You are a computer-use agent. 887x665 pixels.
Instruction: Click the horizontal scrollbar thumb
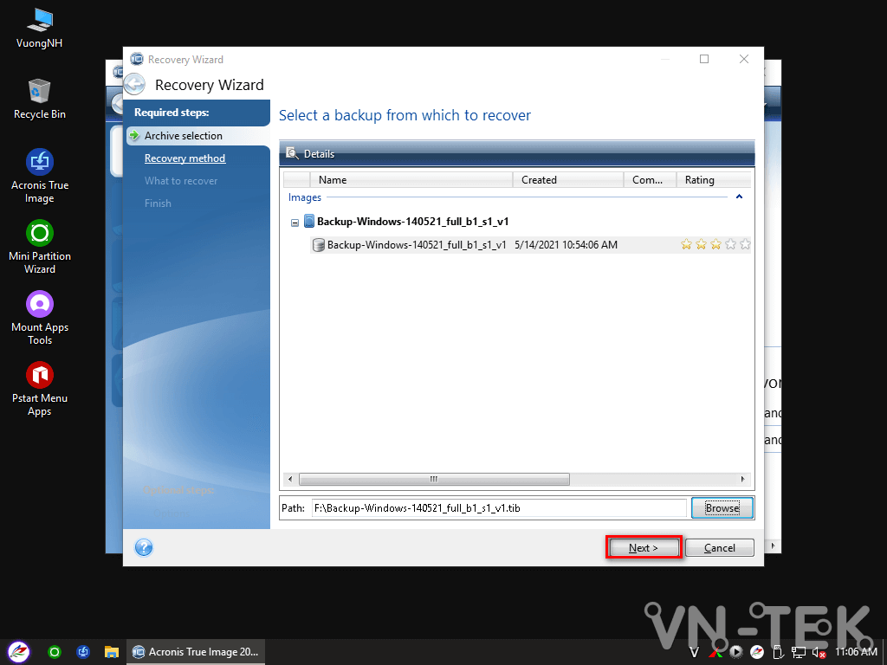[434, 480]
